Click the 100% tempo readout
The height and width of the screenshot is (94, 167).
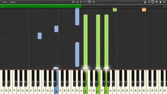(x=89, y=1)
